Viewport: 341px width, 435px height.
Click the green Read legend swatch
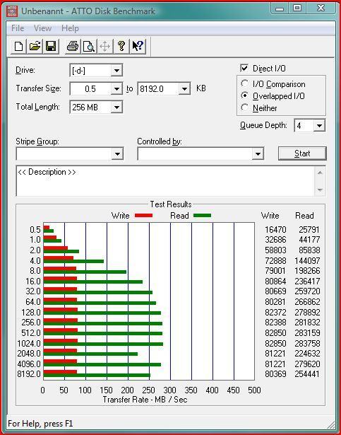pyautogui.click(x=202, y=216)
